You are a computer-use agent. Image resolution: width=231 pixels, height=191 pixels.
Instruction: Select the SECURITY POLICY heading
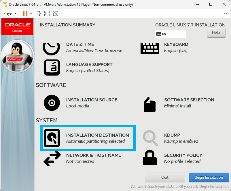click(x=183, y=155)
